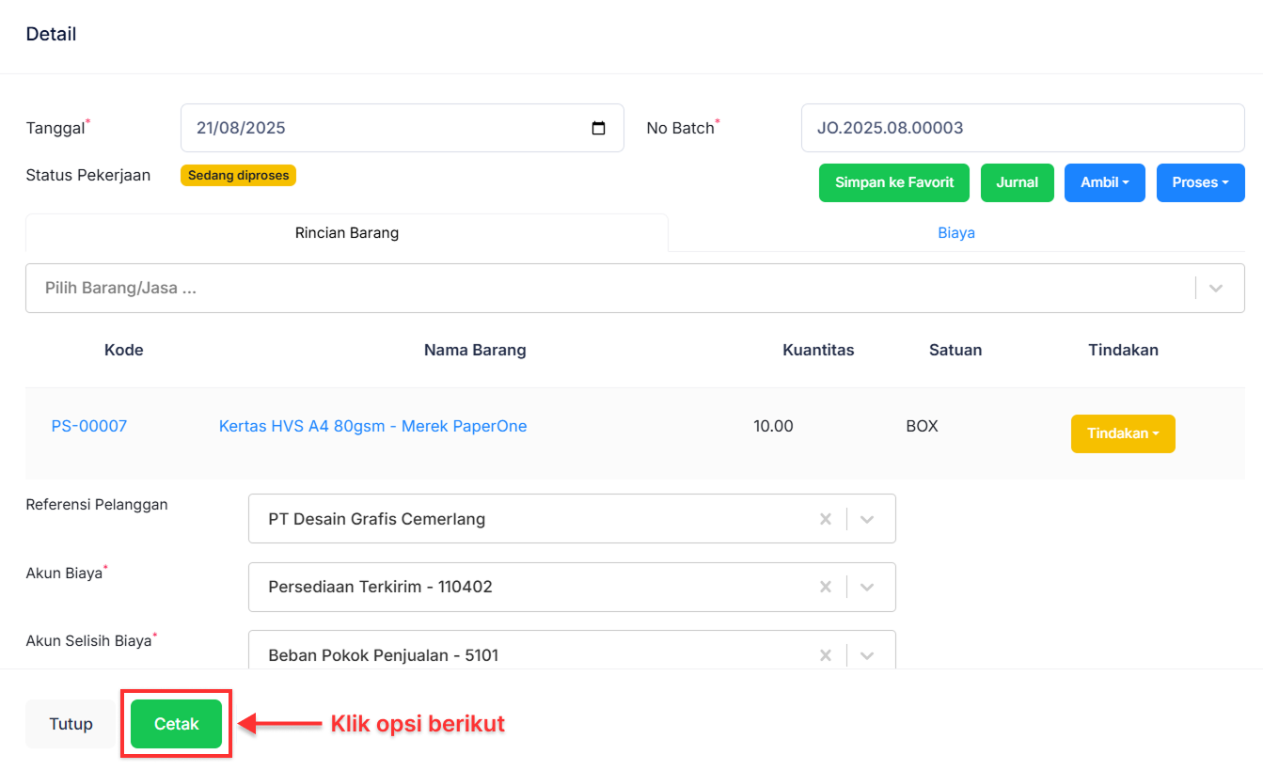Open the PS-00007 item code link

click(89, 426)
